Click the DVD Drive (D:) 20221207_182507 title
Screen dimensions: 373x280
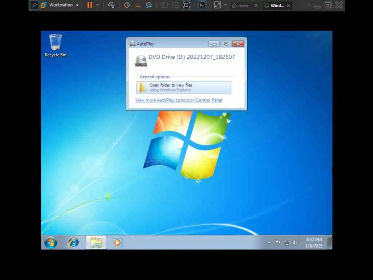click(192, 57)
